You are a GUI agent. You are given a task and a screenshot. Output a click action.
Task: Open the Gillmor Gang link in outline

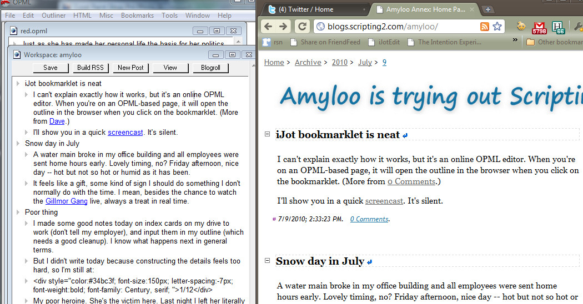[x=66, y=201]
